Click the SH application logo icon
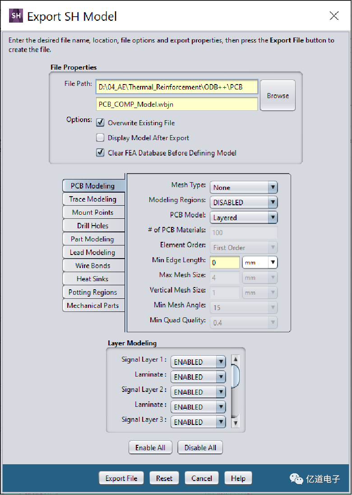 click(16, 16)
